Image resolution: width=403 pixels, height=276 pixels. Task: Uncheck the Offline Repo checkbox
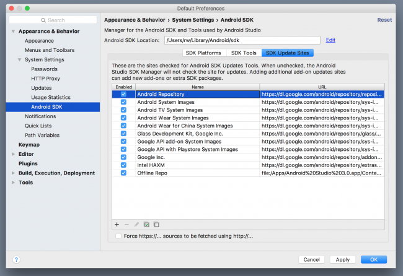coord(123,173)
